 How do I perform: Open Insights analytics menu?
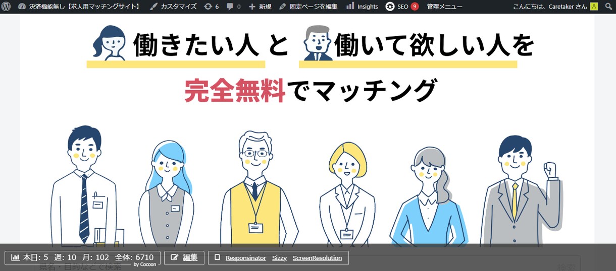pos(362,7)
